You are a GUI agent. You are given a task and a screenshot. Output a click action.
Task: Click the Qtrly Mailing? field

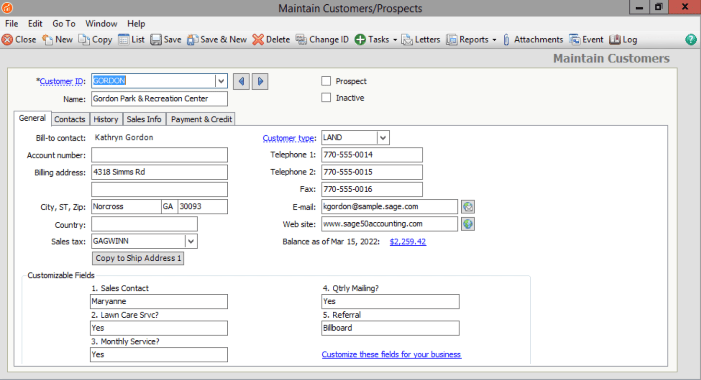tap(390, 301)
